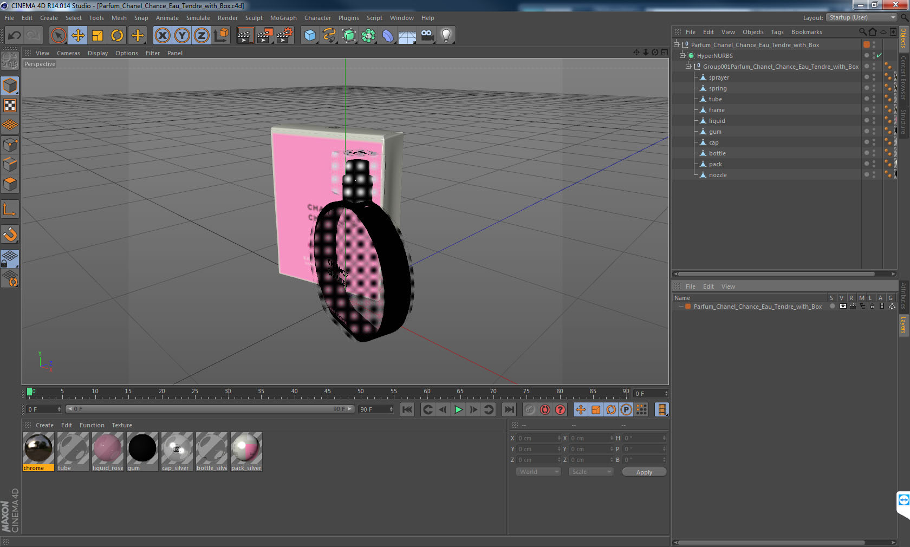Switch to Texture mode checkerboard icon
The width and height of the screenshot is (910, 547).
(10, 105)
